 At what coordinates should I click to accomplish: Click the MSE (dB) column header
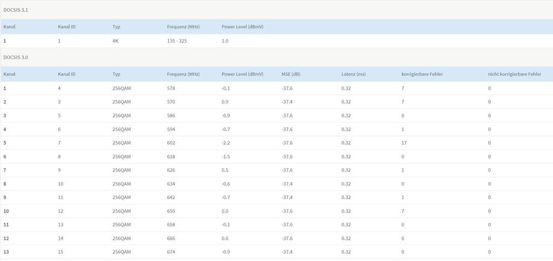[291, 74]
